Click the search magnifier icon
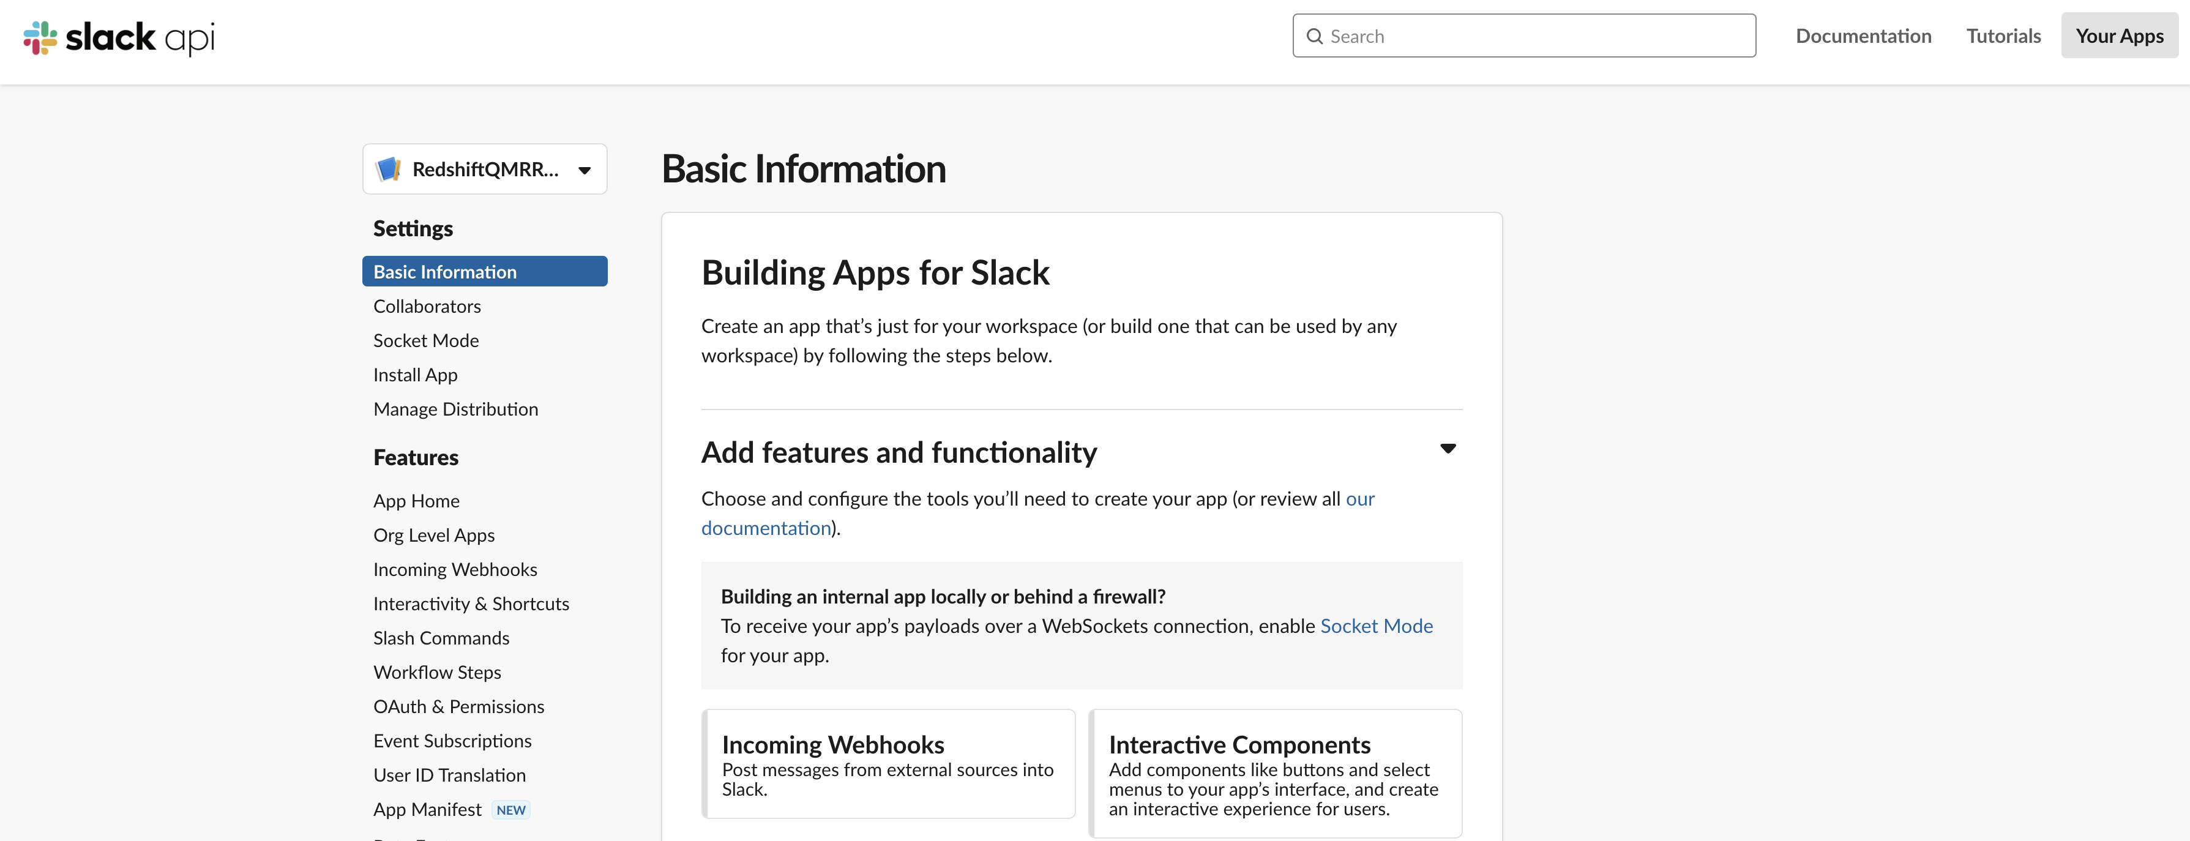Image resolution: width=2190 pixels, height=841 pixels. click(1314, 37)
